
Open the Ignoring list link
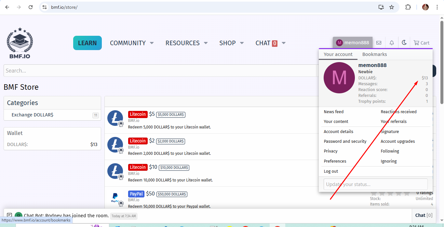pos(389,161)
